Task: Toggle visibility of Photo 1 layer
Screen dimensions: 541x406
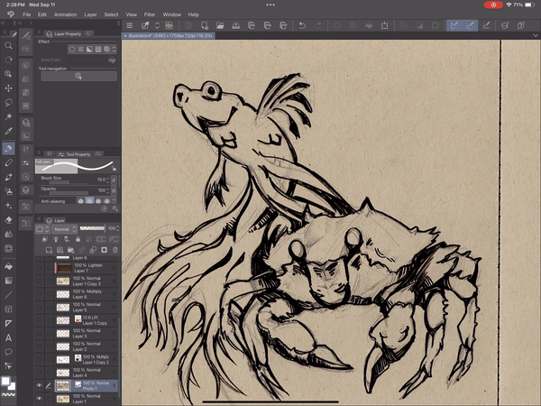Action: [x=39, y=385]
